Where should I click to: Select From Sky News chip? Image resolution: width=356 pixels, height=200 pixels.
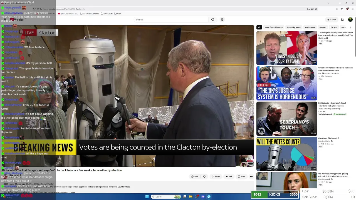[294, 27]
